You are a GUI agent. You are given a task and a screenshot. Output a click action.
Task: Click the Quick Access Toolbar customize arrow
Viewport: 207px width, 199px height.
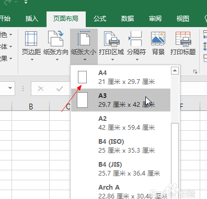[x=26, y=3]
